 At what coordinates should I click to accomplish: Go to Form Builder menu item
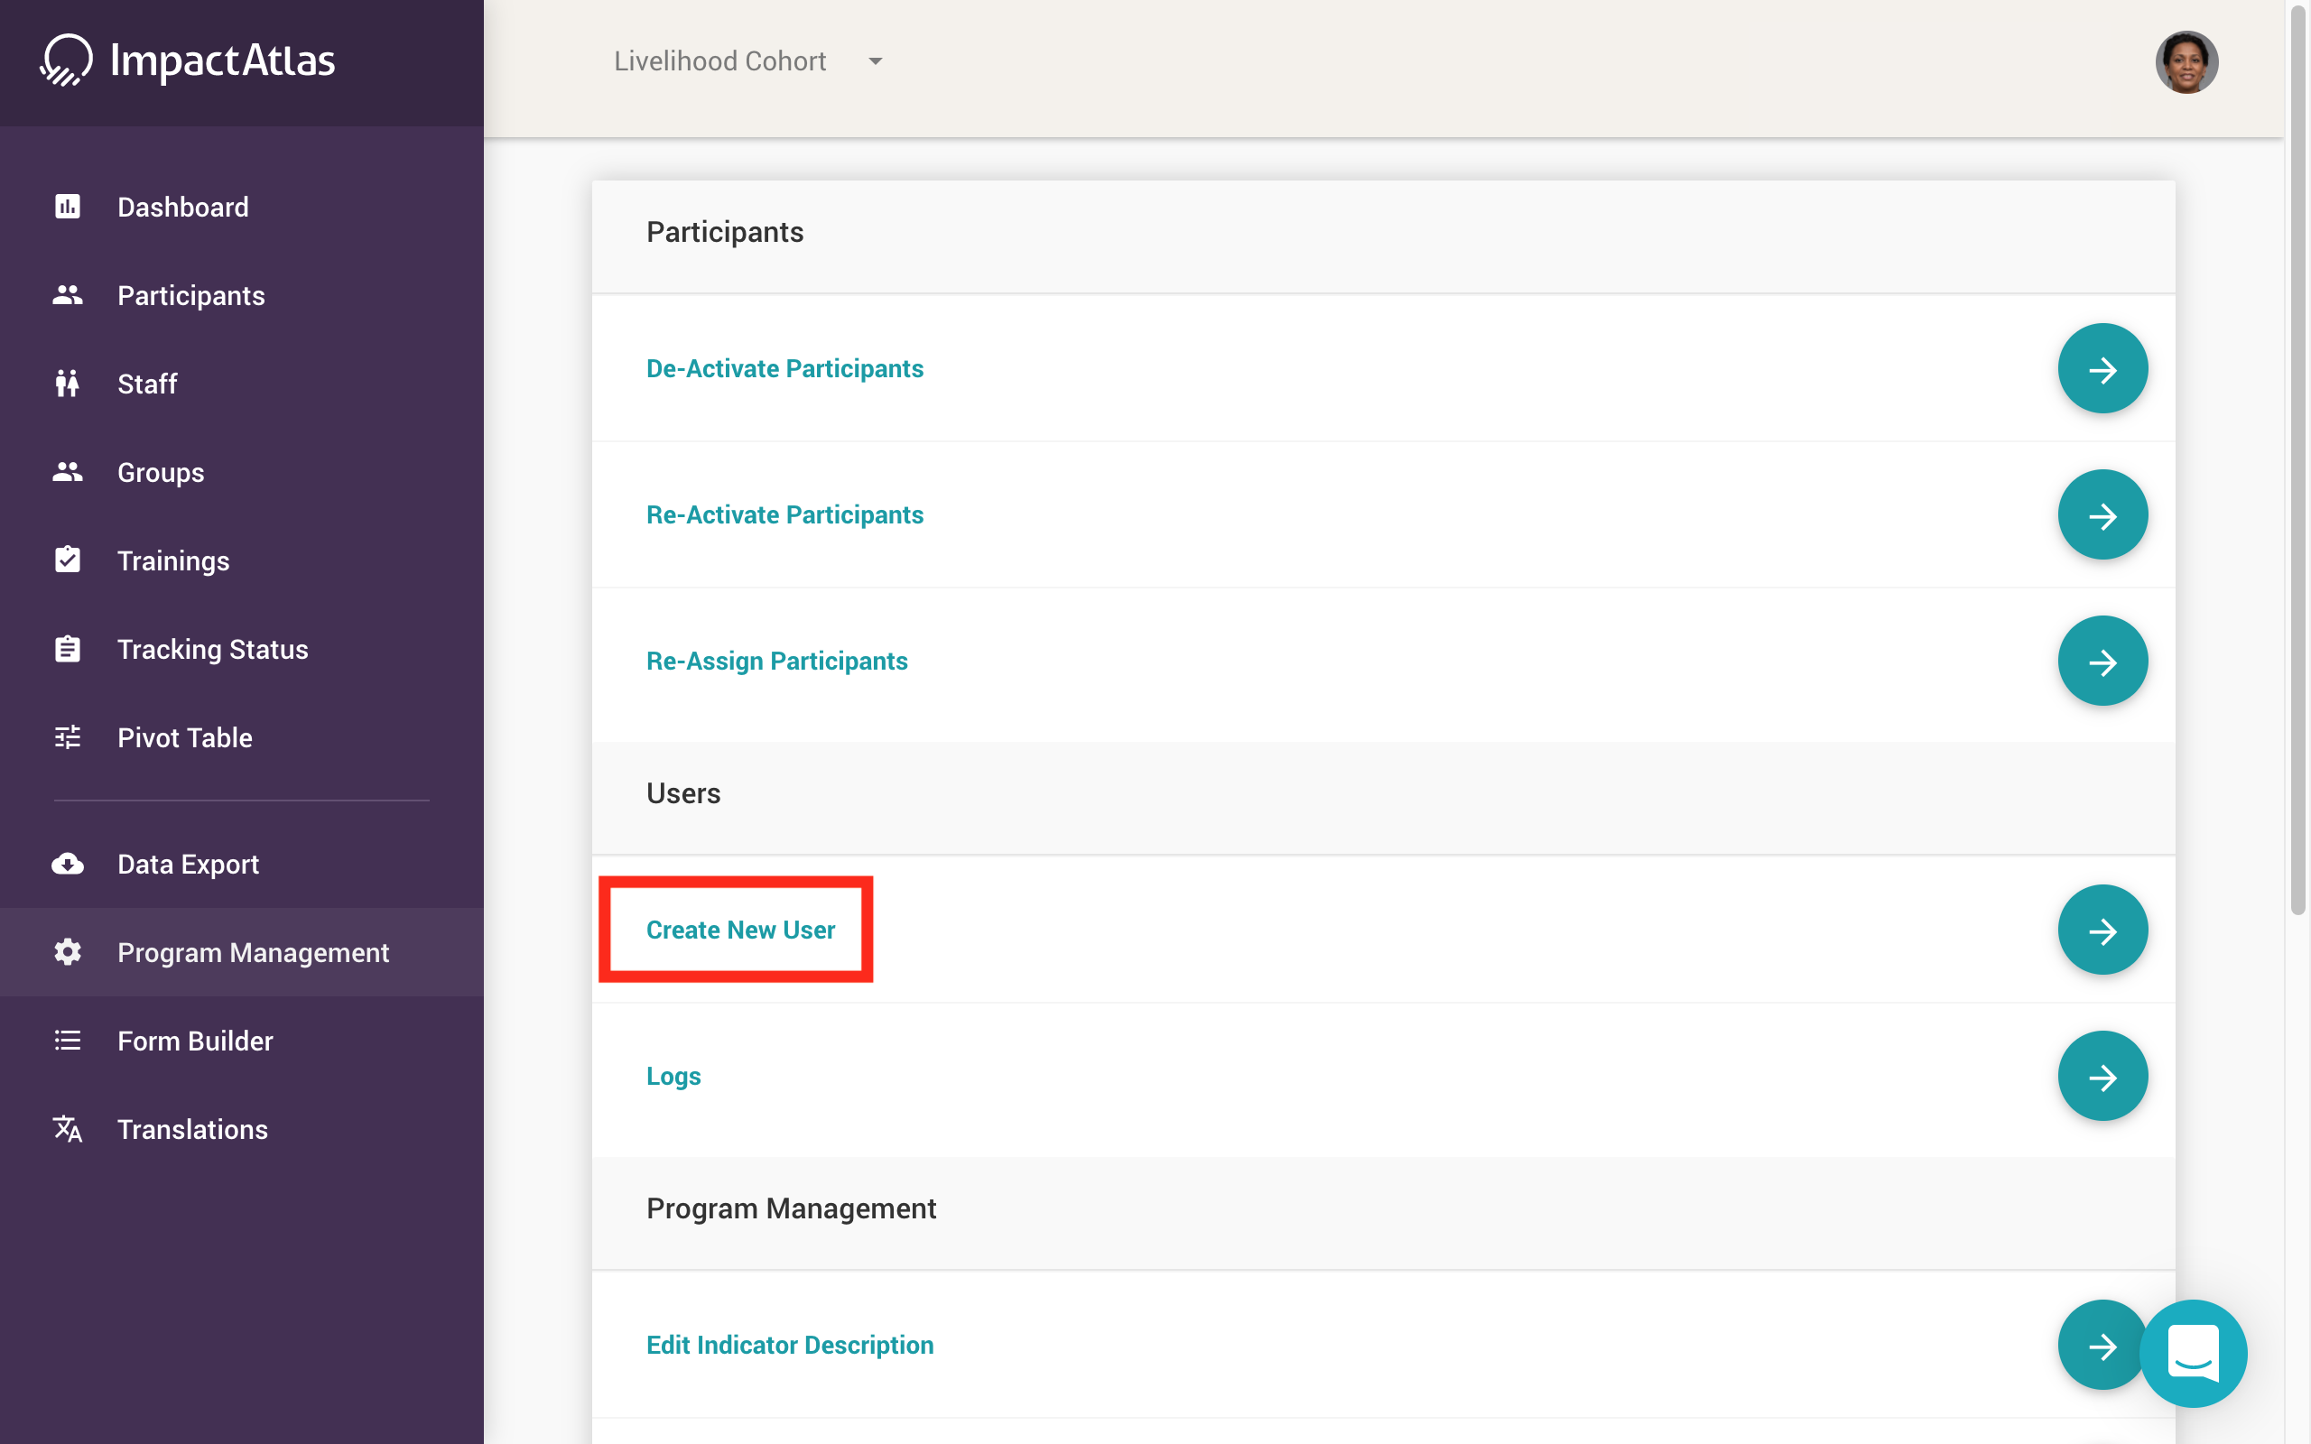(195, 1041)
